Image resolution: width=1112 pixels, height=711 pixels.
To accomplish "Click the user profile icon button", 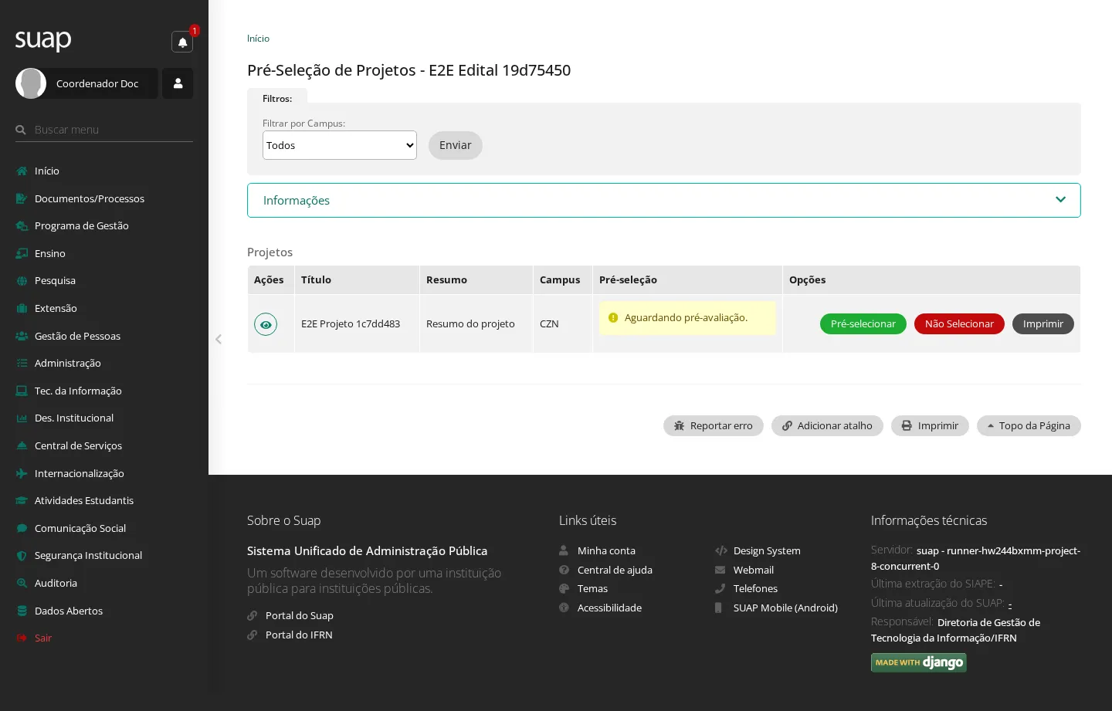I will (178, 83).
